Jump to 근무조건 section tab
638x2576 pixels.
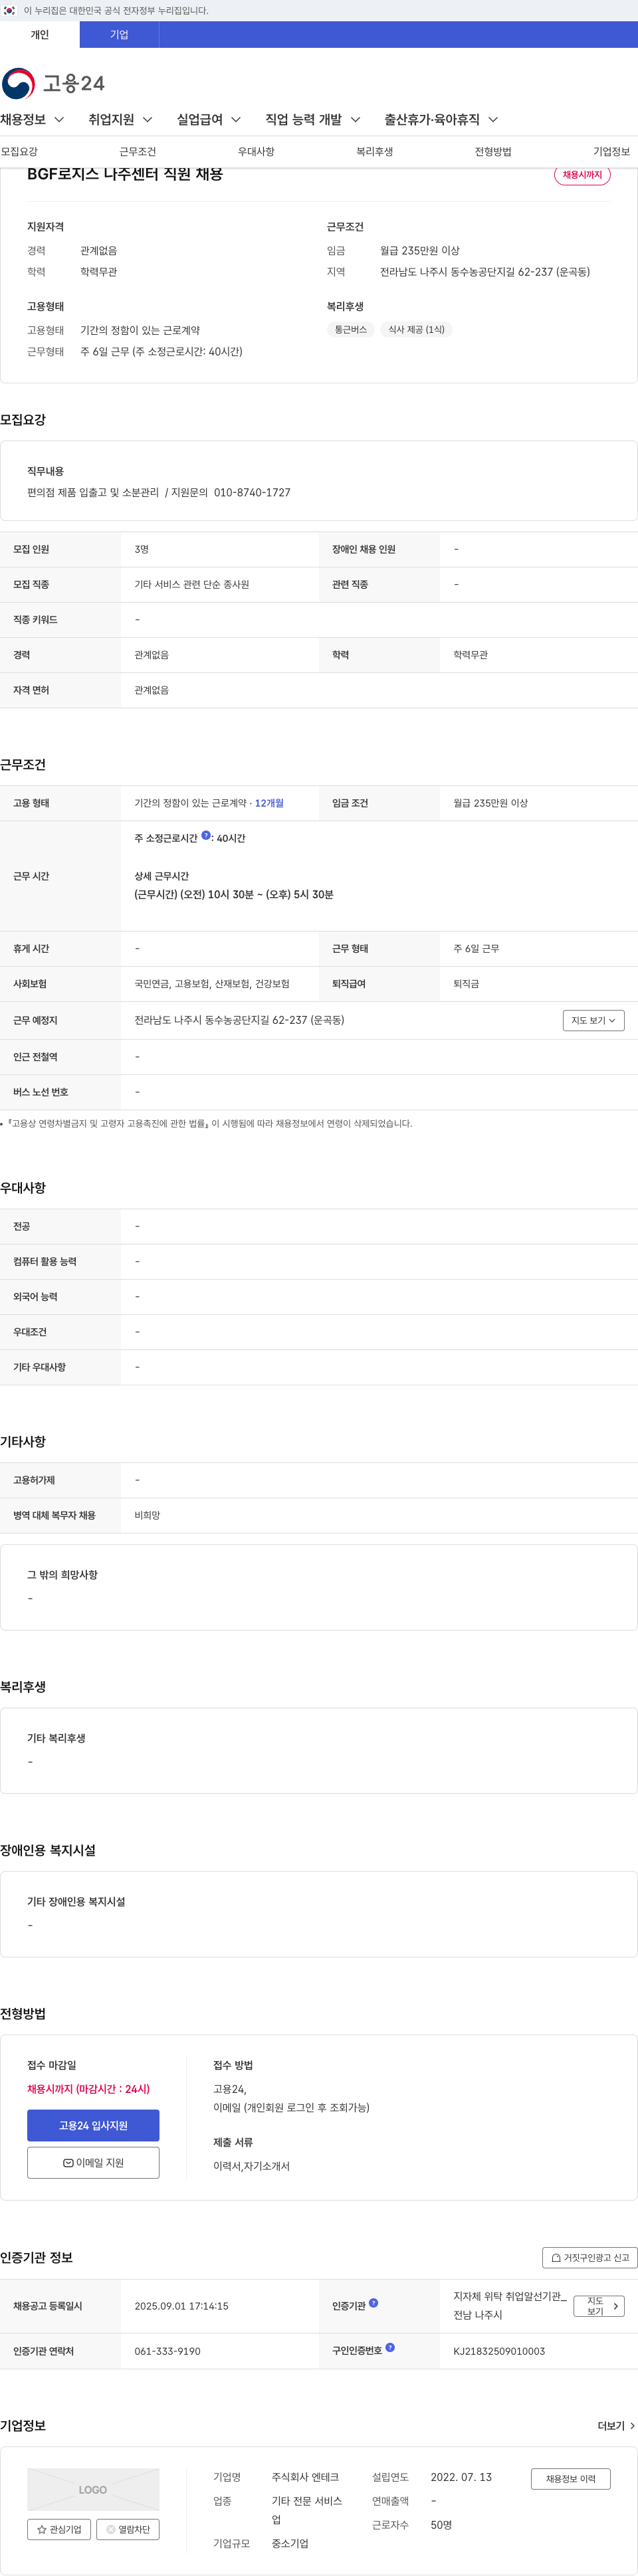(138, 152)
